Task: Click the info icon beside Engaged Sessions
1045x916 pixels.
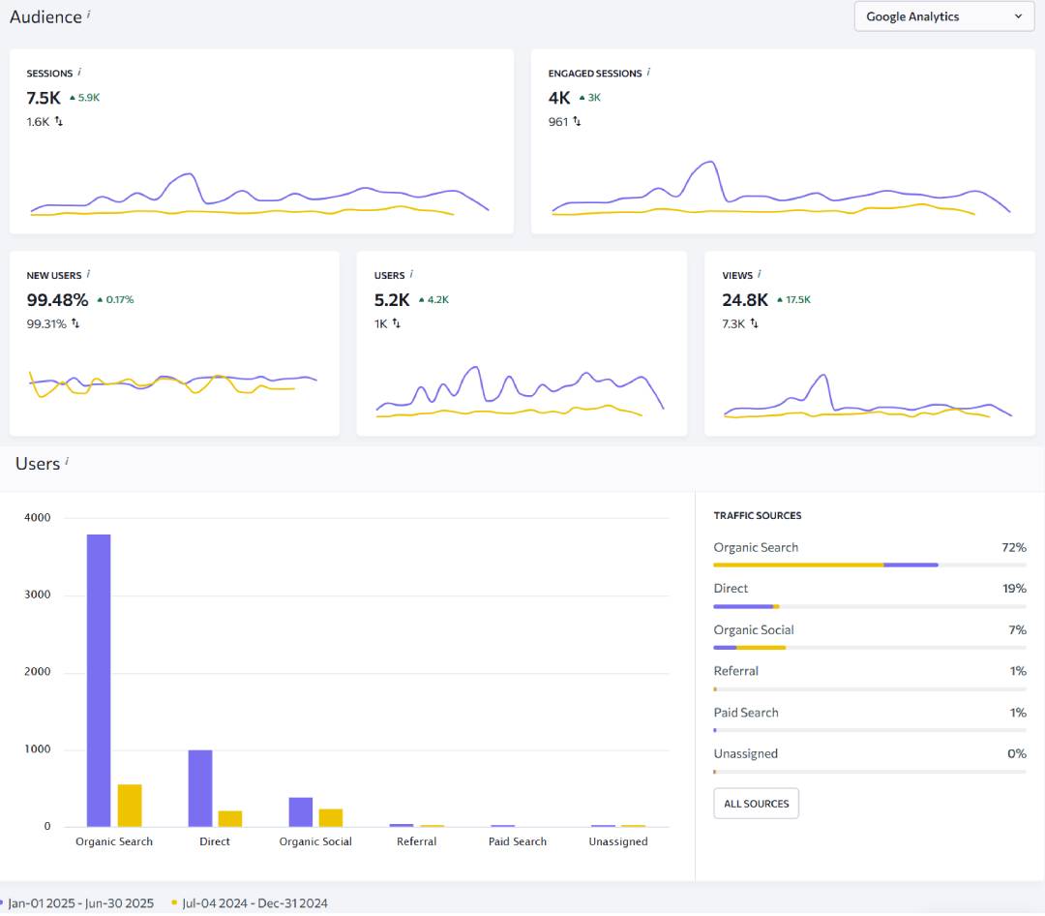Action: pos(648,73)
